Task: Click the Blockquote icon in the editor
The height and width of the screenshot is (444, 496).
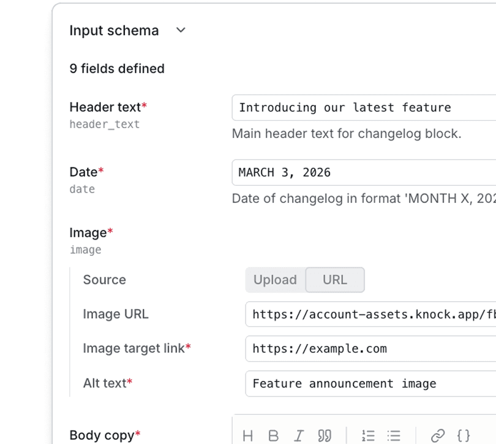Action: [x=325, y=435]
